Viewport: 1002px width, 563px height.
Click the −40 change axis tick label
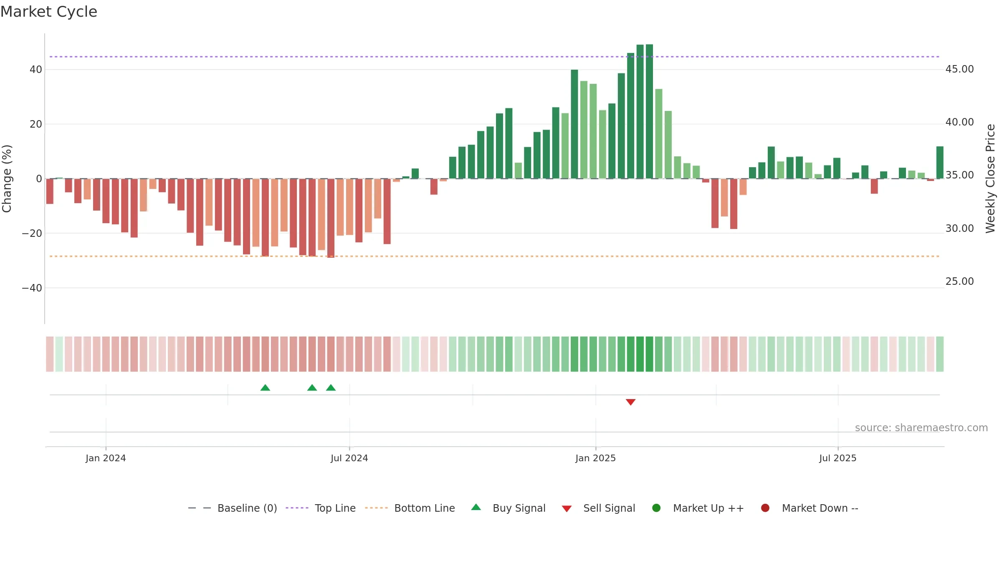tap(32, 288)
